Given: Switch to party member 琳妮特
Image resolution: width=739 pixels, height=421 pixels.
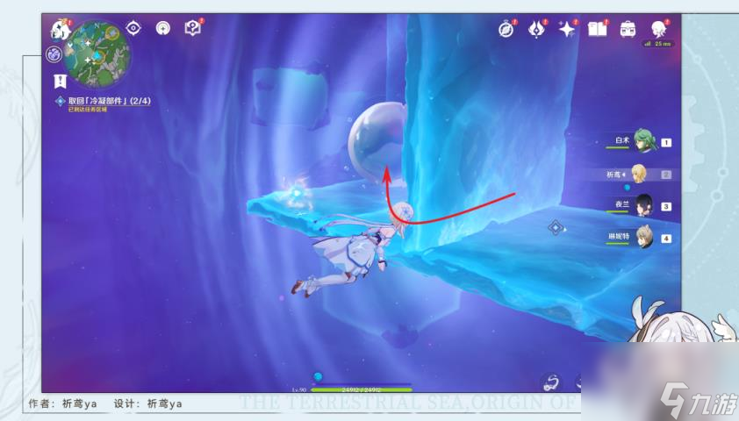Looking at the screenshot, I should pyautogui.click(x=644, y=237).
